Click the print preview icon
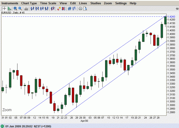This screenshot has height=128, width=179. (85, 9)
